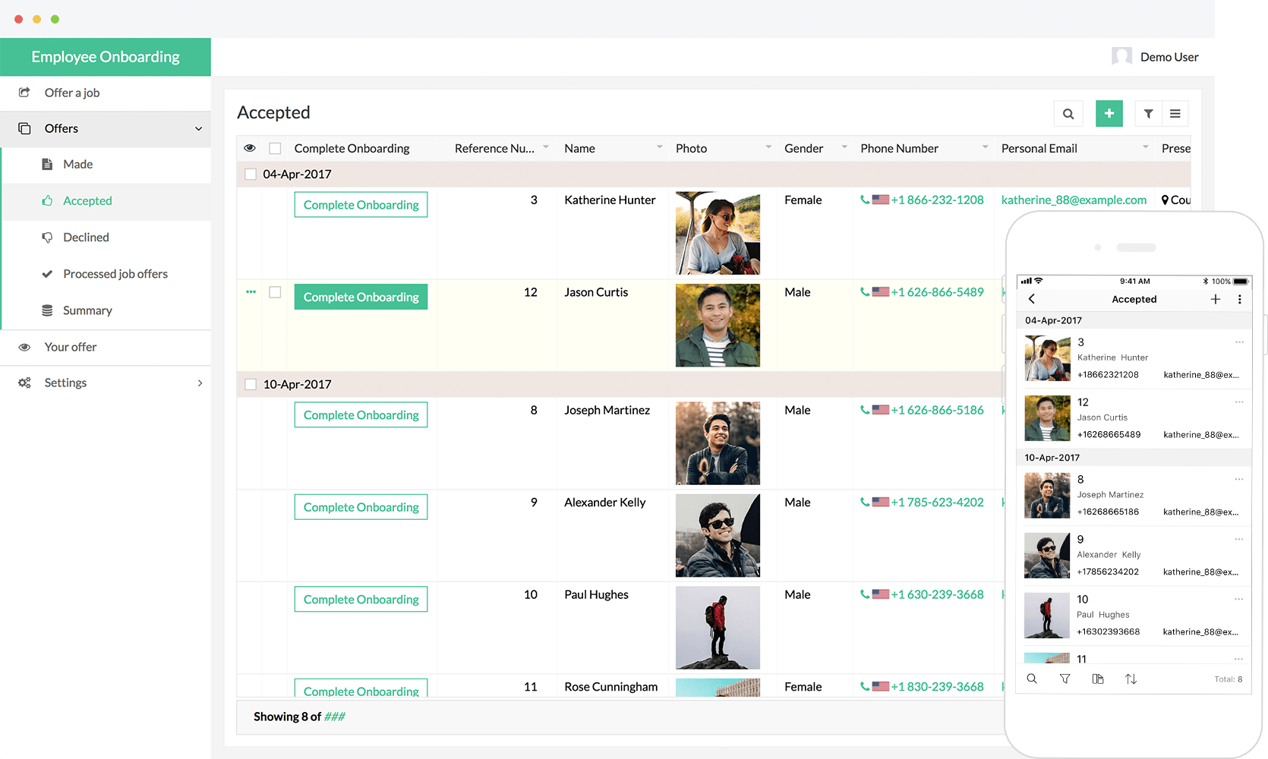1268x759 pixels.
Task: Select the sort icon in the mobile bottom bar
Action: pos(1131,679)
